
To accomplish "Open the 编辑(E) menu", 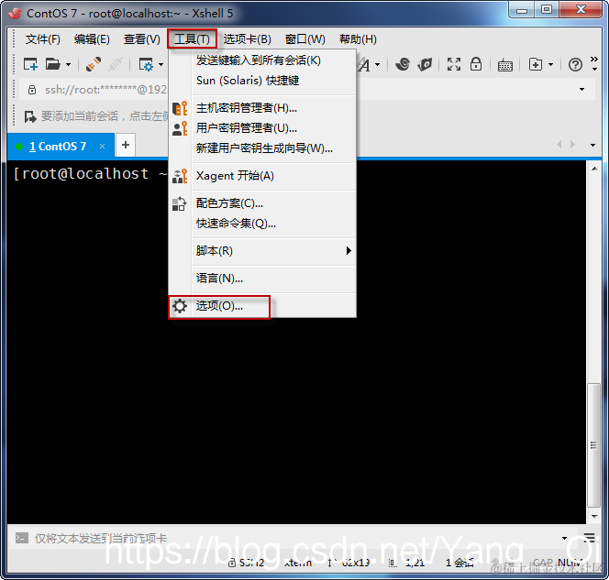I will [x=92, y=39].
